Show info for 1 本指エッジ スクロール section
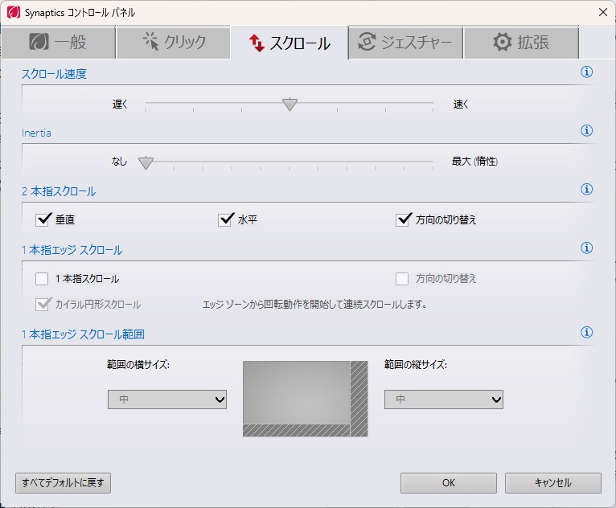This screenshot has width=616, height=508. (586, 248)
